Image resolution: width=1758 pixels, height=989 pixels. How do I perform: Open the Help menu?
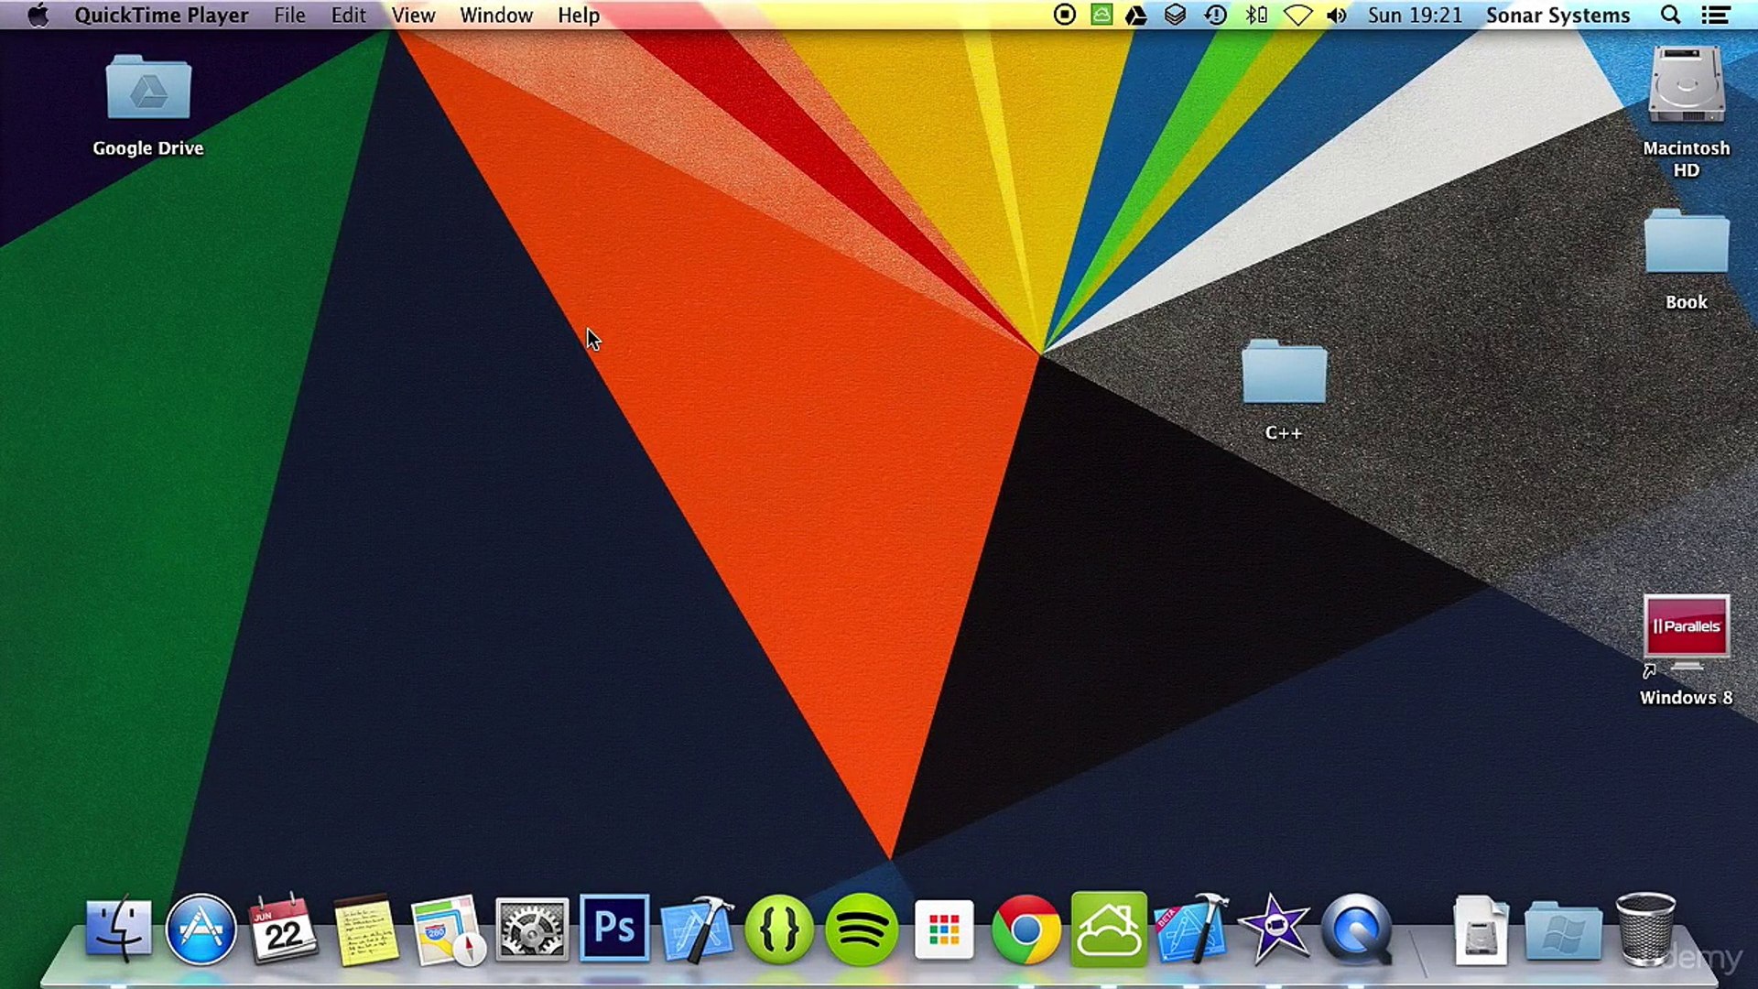(x=579, y=16)
